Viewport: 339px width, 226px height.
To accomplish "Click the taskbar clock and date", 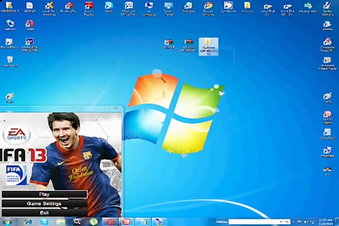I will pos(325,222).
